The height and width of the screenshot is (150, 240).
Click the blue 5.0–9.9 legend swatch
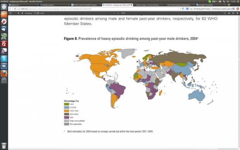pyautogui.click(x=67, y=108)
